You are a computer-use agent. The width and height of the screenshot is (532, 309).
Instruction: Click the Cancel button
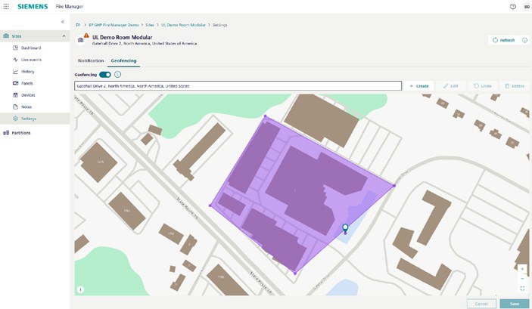(481, 304)
